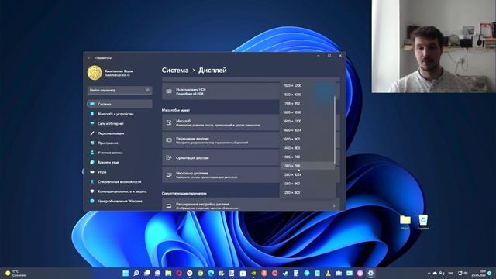This screenshot has width=496, height=279.
Task: Launch Microsoft Edge from the taskbar
Action: [x=211, y=273]
